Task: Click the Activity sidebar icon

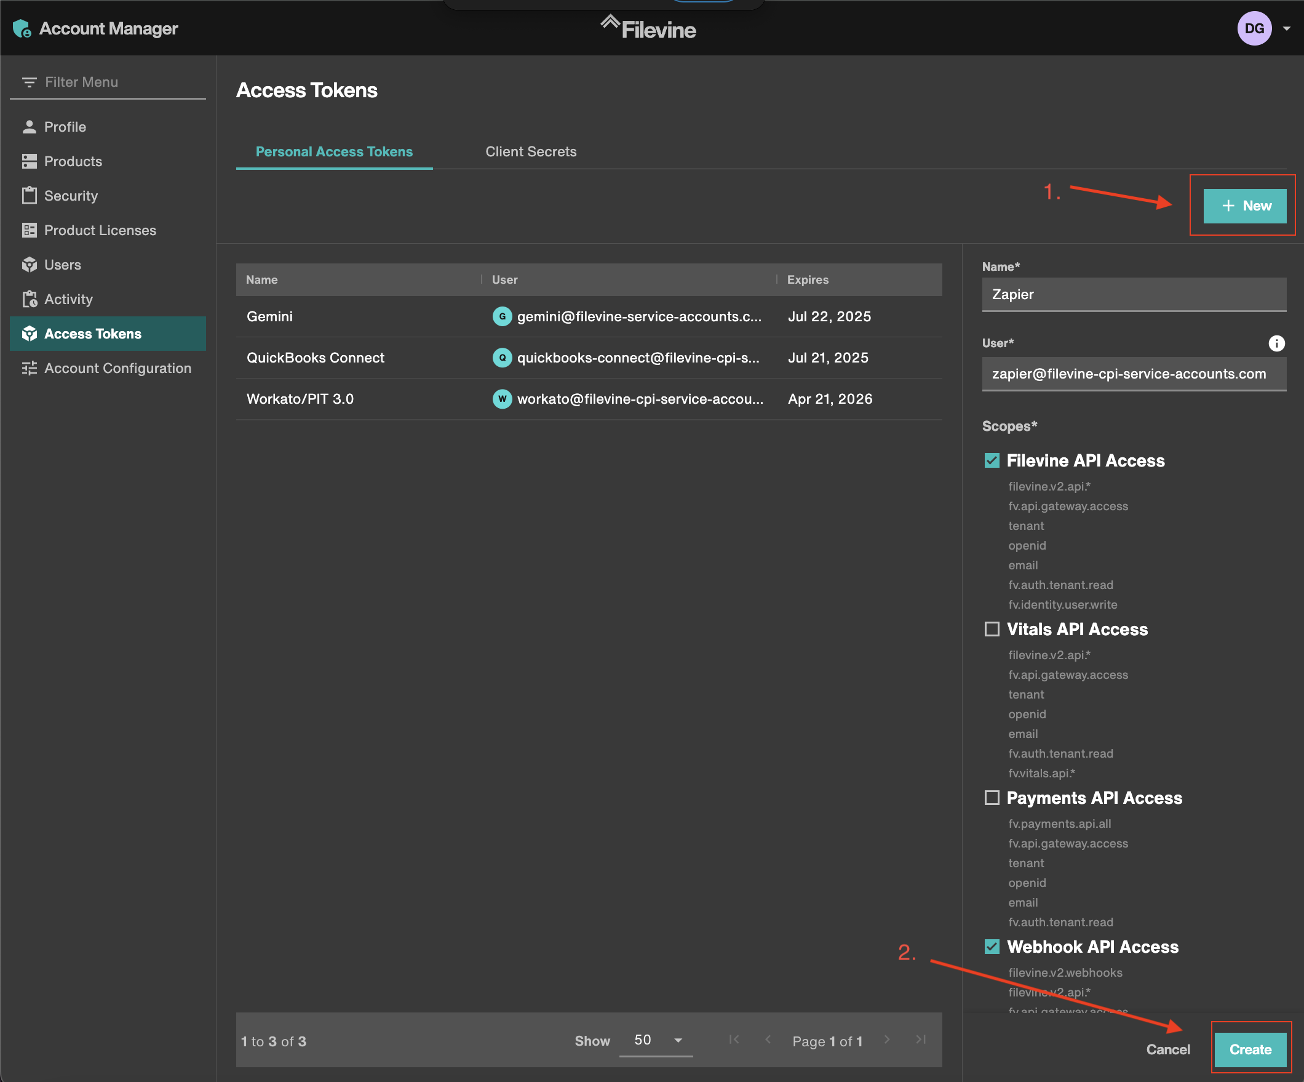Action: point(29,300)
